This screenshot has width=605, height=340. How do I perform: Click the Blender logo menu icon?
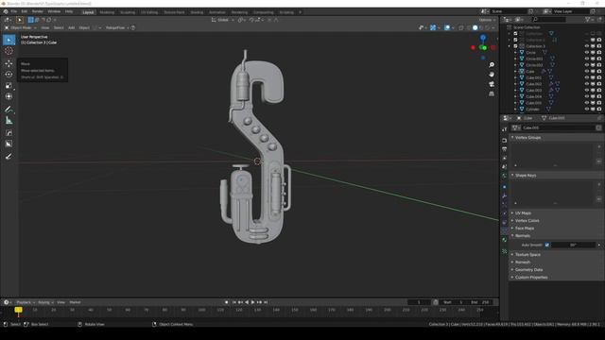(x=6, y=12)
